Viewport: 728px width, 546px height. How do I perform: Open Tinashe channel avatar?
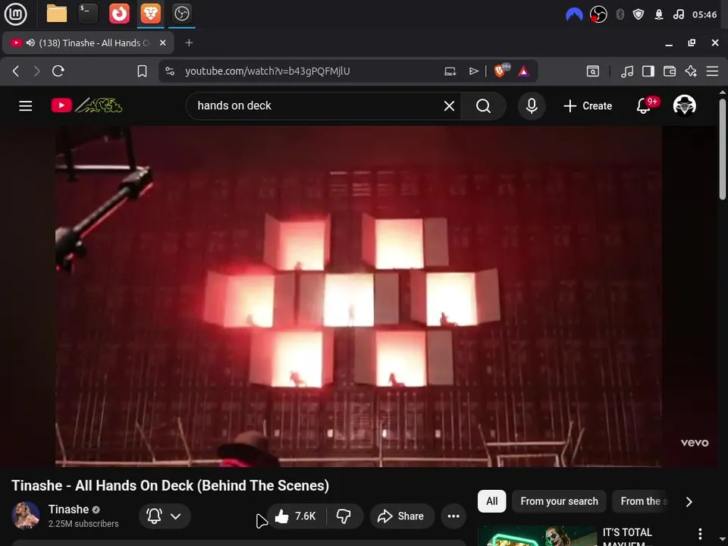26,516
